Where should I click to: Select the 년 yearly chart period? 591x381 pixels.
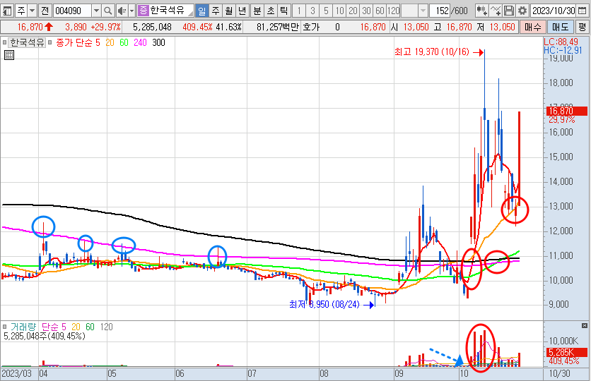(x=242, y=11)
